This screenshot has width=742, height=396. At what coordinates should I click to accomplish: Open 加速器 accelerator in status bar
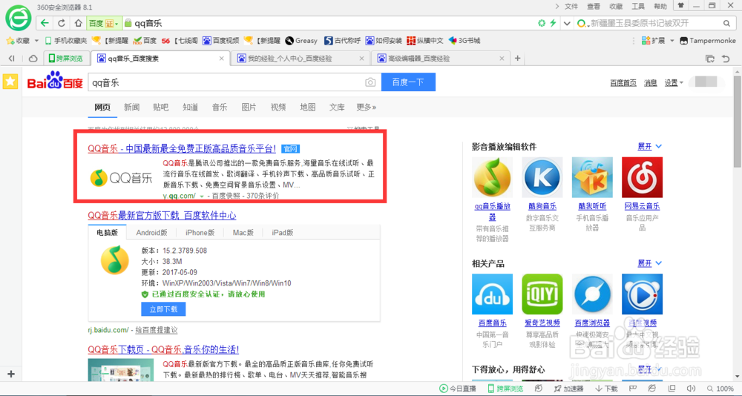[569, 389]
